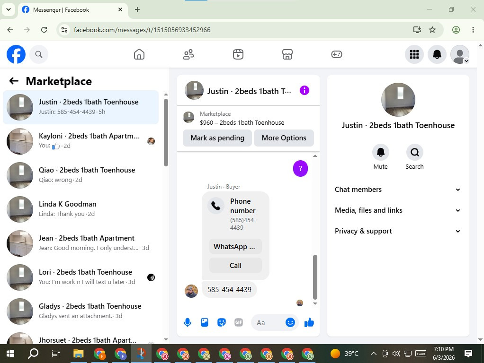Open the Kayloni 2beds 1bath Apartment chat
484x363 pixels.
81,141
